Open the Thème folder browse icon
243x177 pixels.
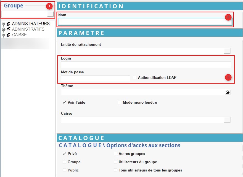click(228, 92)
